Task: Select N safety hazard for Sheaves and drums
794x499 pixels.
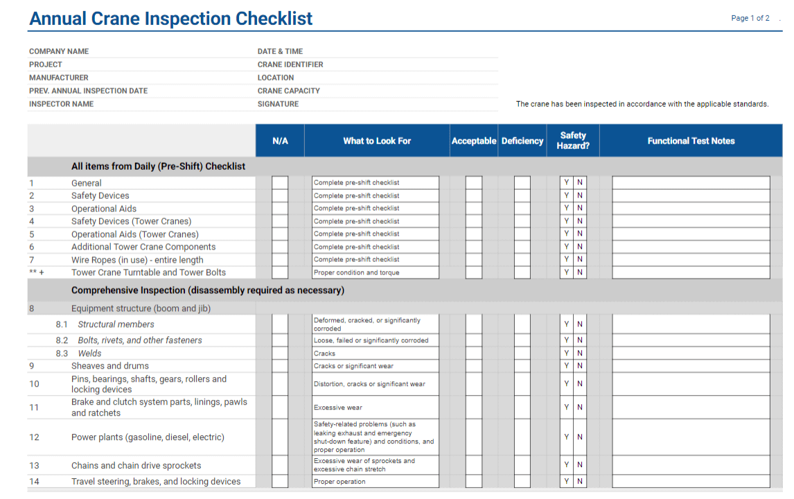Action: point(580,366)
